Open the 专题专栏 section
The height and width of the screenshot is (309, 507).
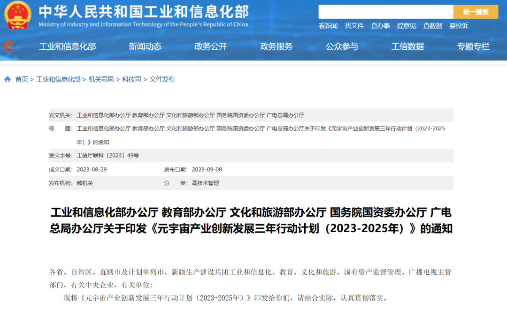[473, 46]
